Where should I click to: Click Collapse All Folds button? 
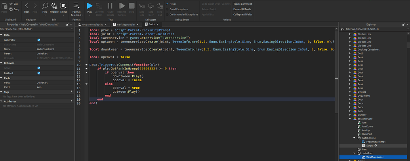(243, 15)
